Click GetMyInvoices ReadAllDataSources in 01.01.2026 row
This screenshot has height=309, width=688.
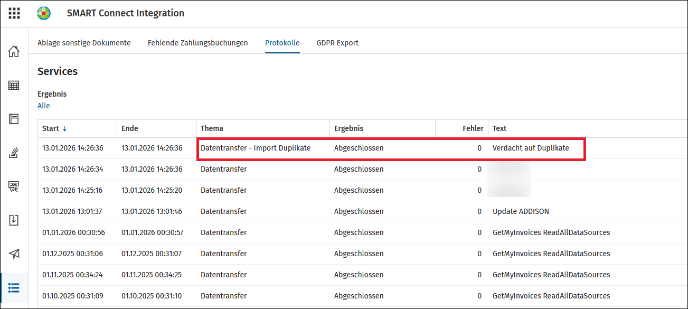[551, 233]
